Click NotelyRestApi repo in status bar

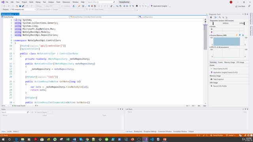[x=217, y=135]
